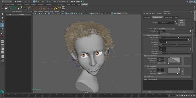
Task: Collapse the Clump and Hair Shape section
Action: pos(144,35)
